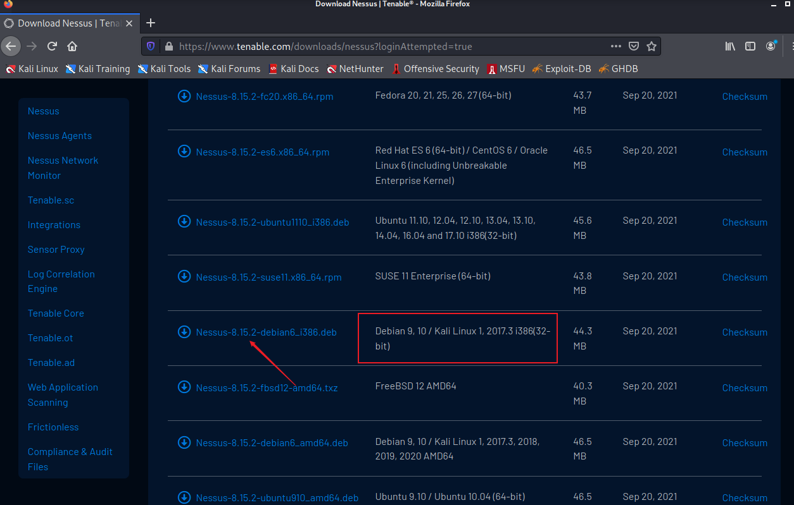Click download icon for Nessus-8.15.2-fc20 rpm
Viewport: 794px width, 505px height.
coord(184,96)
